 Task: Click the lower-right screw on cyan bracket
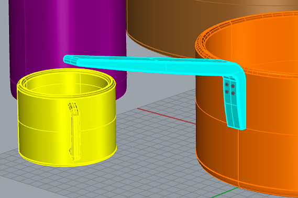coord(233,94)
